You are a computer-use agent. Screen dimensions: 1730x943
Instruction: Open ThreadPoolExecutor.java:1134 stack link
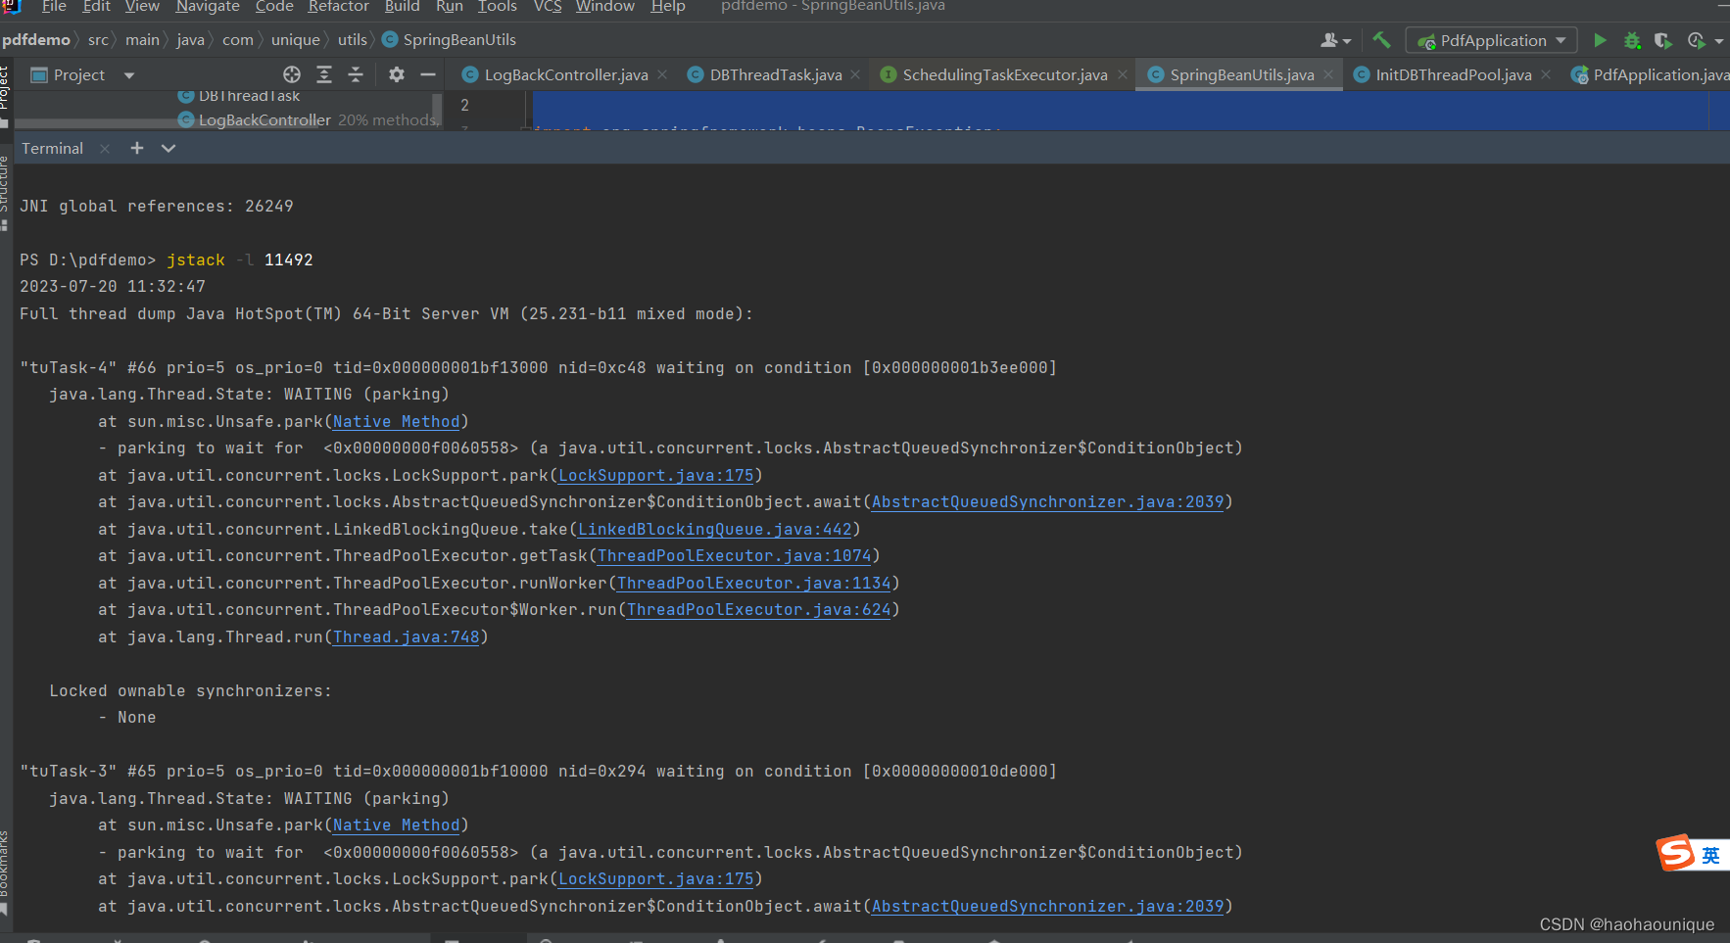click(754, 583)
